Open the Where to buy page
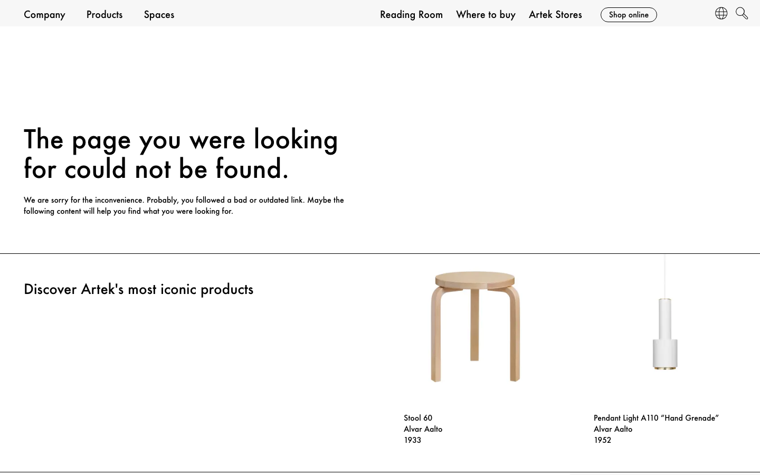This screenshot has width=760, height=475. 486,14
